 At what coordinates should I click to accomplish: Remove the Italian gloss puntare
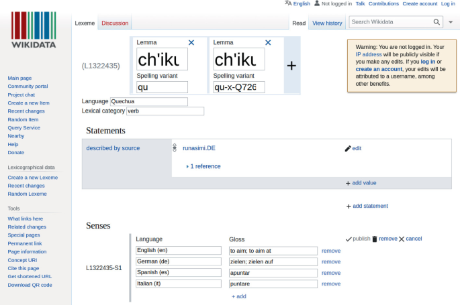(331, 284)
